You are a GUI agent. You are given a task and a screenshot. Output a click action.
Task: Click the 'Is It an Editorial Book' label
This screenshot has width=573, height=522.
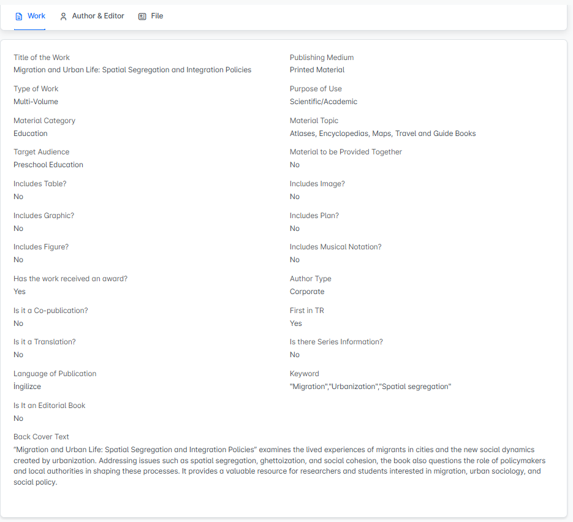(50, 406)
